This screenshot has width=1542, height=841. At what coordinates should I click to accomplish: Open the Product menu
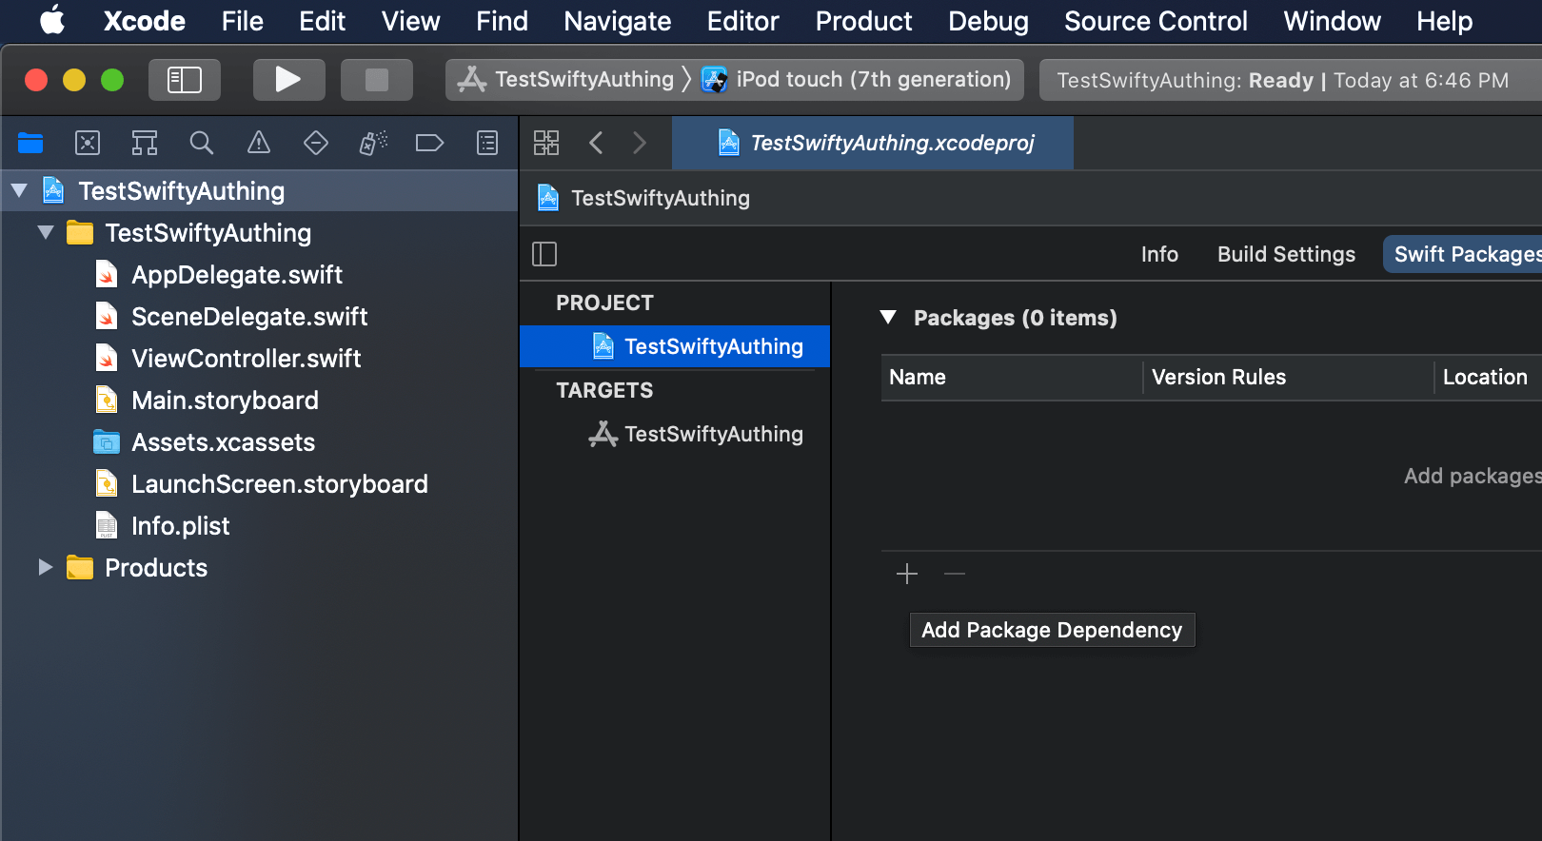[863, 21]
